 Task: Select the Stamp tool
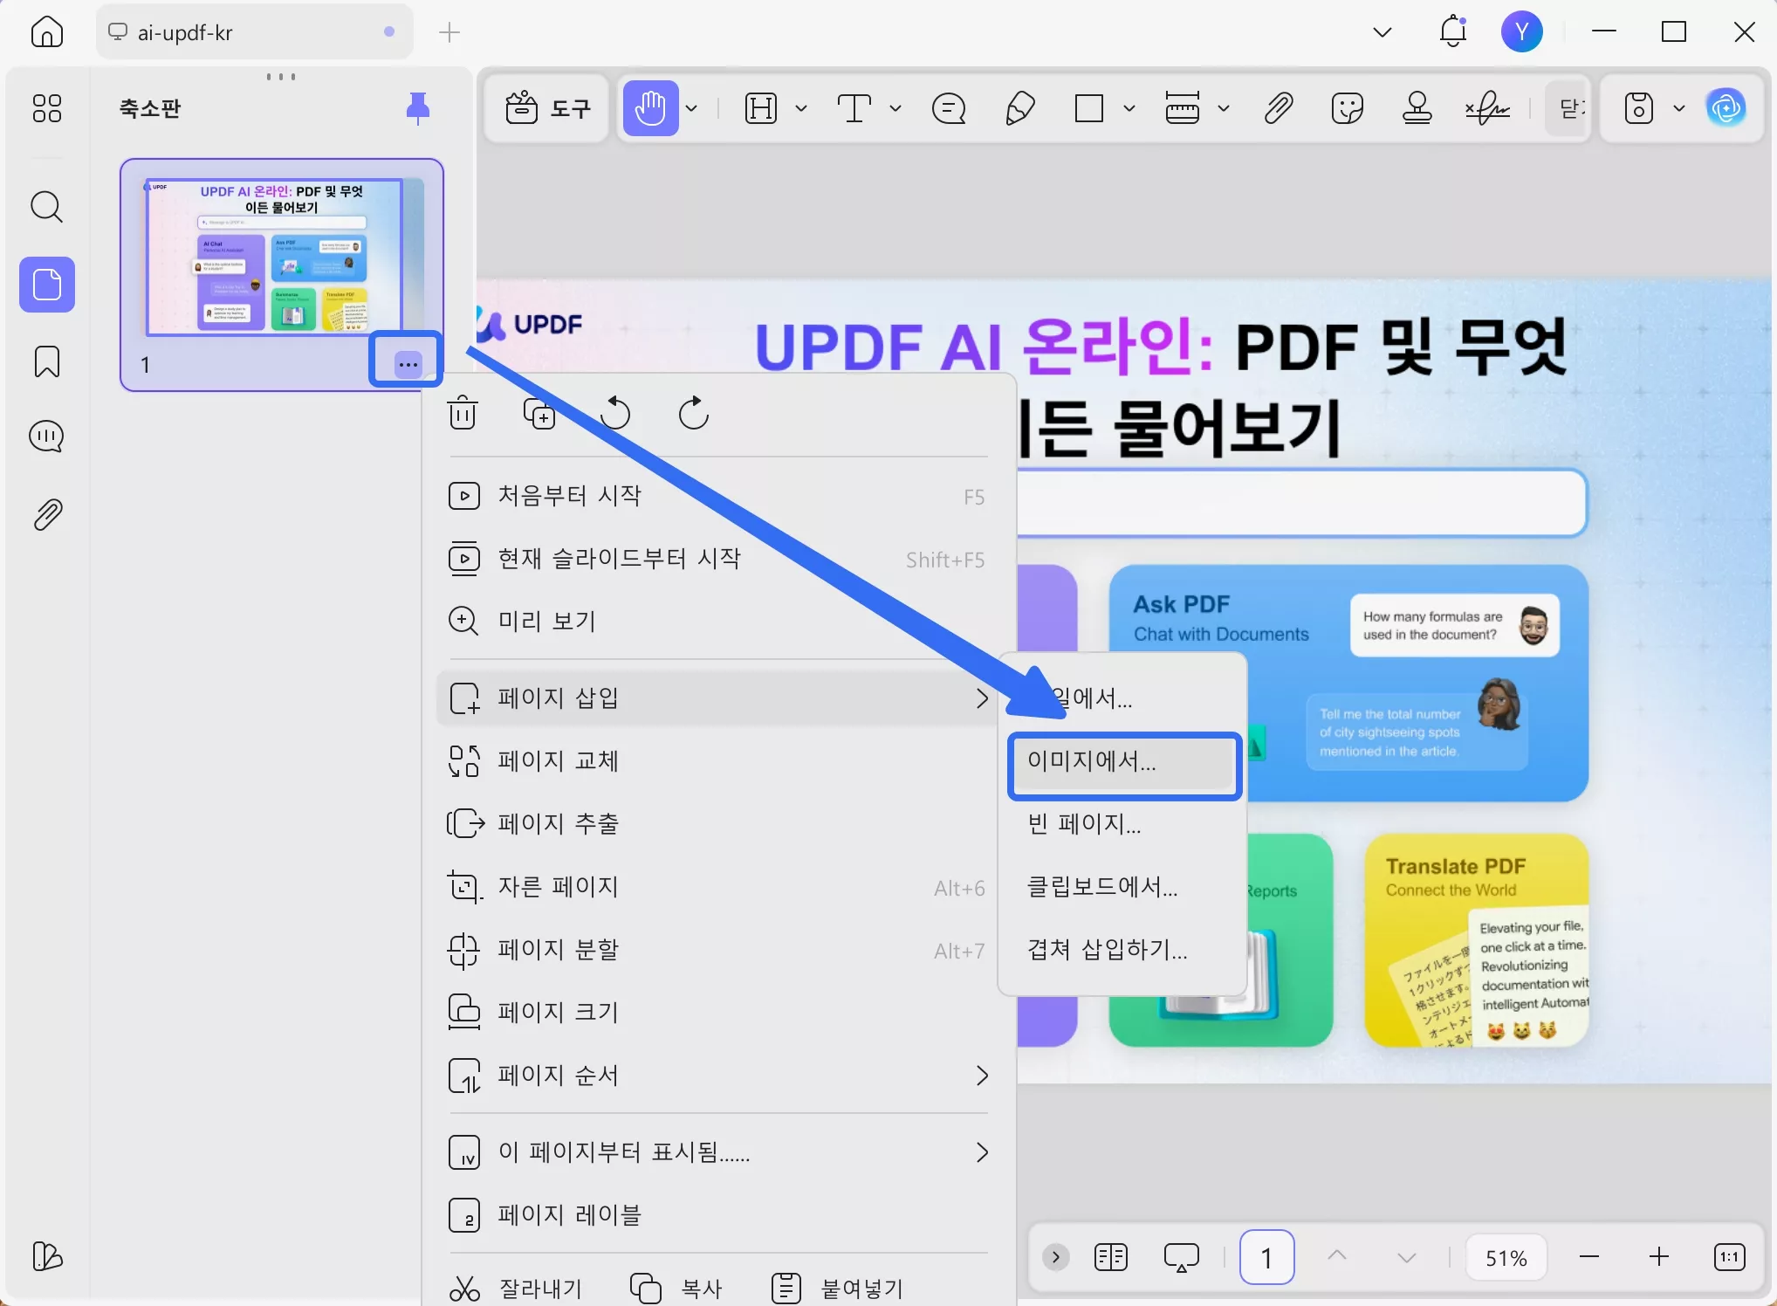coord(1416,107)
